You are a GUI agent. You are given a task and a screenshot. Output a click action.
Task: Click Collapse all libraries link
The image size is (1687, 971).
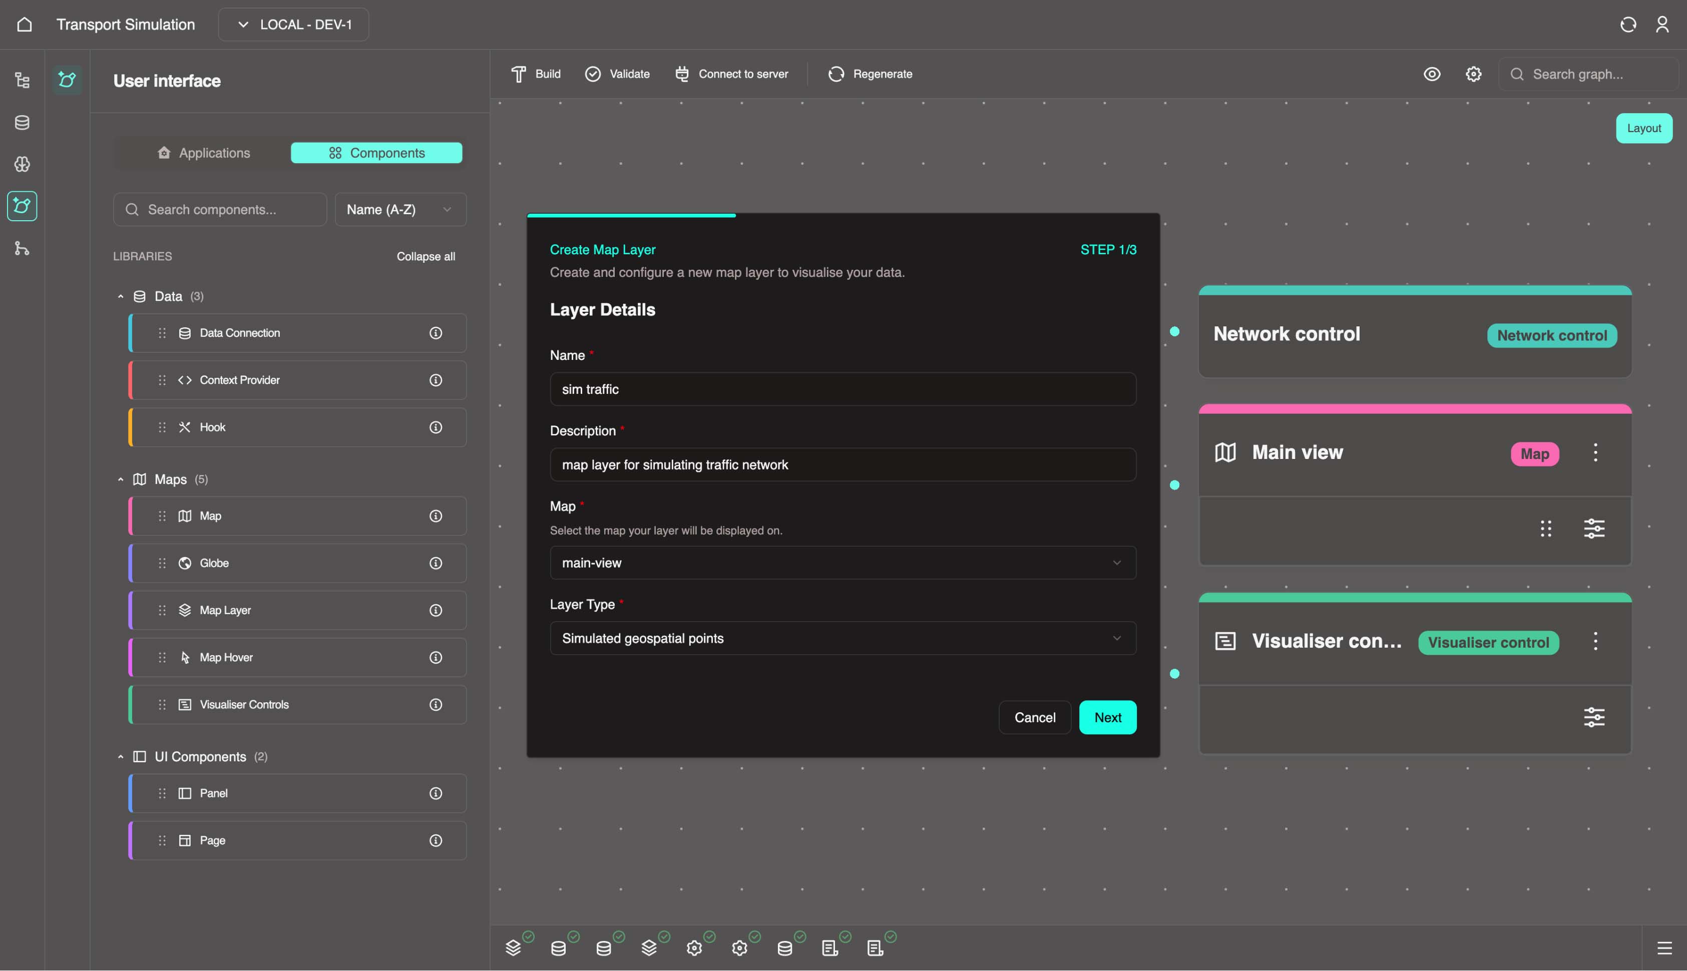coord(426,257)
